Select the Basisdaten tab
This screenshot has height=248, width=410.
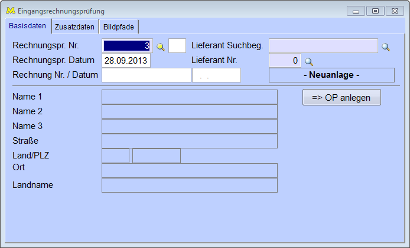[x=27, y=26]
